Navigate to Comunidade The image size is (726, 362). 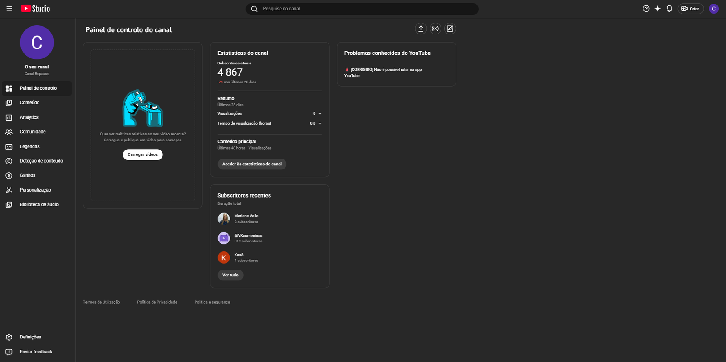pos(37,132)
